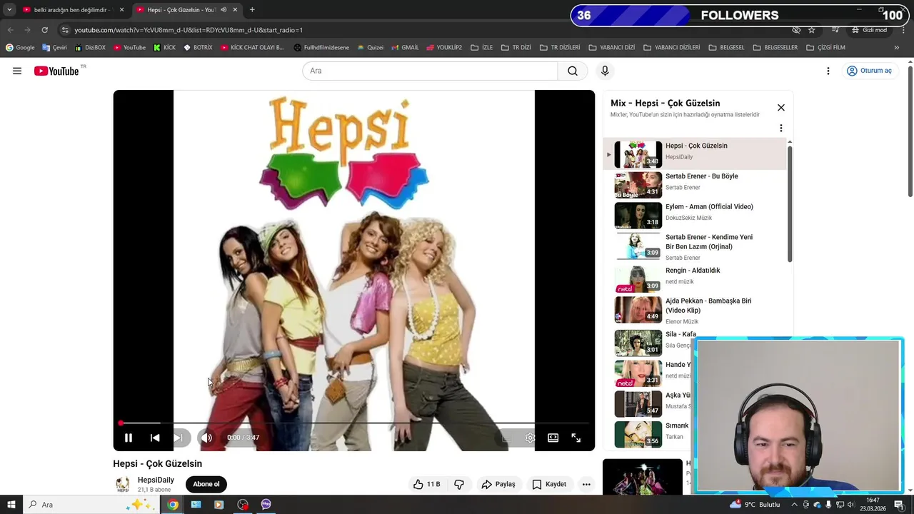This screenshot has width=914, height=514.
Task: Click the video progress bar
Action: click(x=353, y=423)
